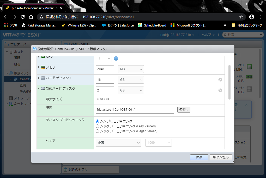Image resolution: width=266 pixels, height=178 pixels.
Task: Click the Hard Disk 1 drive icon
Action: click(x=43, y=78)
